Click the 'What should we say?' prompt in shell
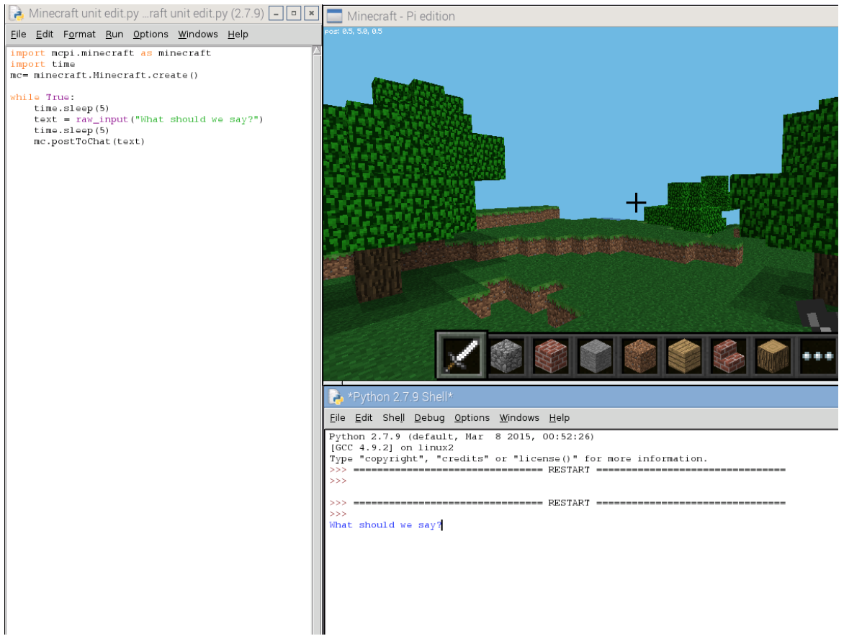Image resolution: width=844 pixels, height=636 pixels. (385, 525)
